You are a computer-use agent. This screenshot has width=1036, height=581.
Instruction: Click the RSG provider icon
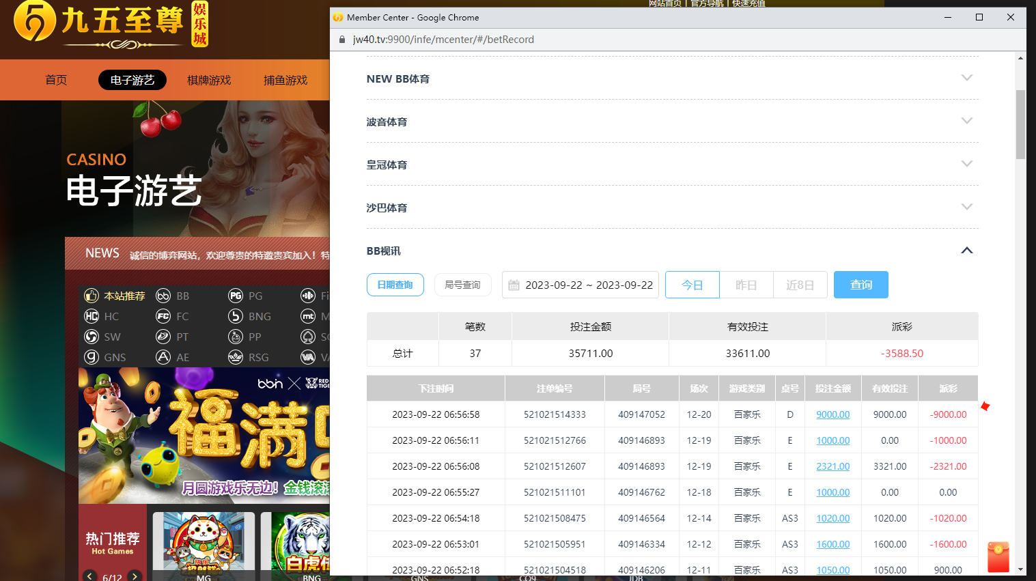pos(236,357)
